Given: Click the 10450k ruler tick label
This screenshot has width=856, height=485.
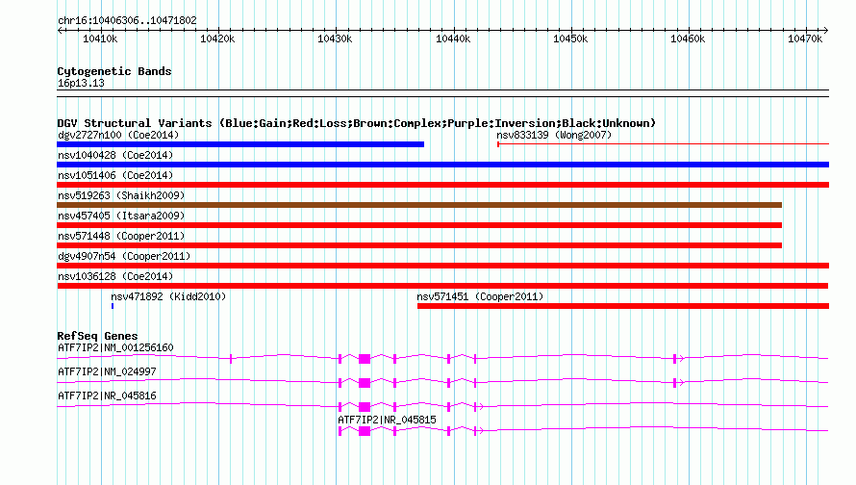Looking at the screenshot, I should point(570,38).
